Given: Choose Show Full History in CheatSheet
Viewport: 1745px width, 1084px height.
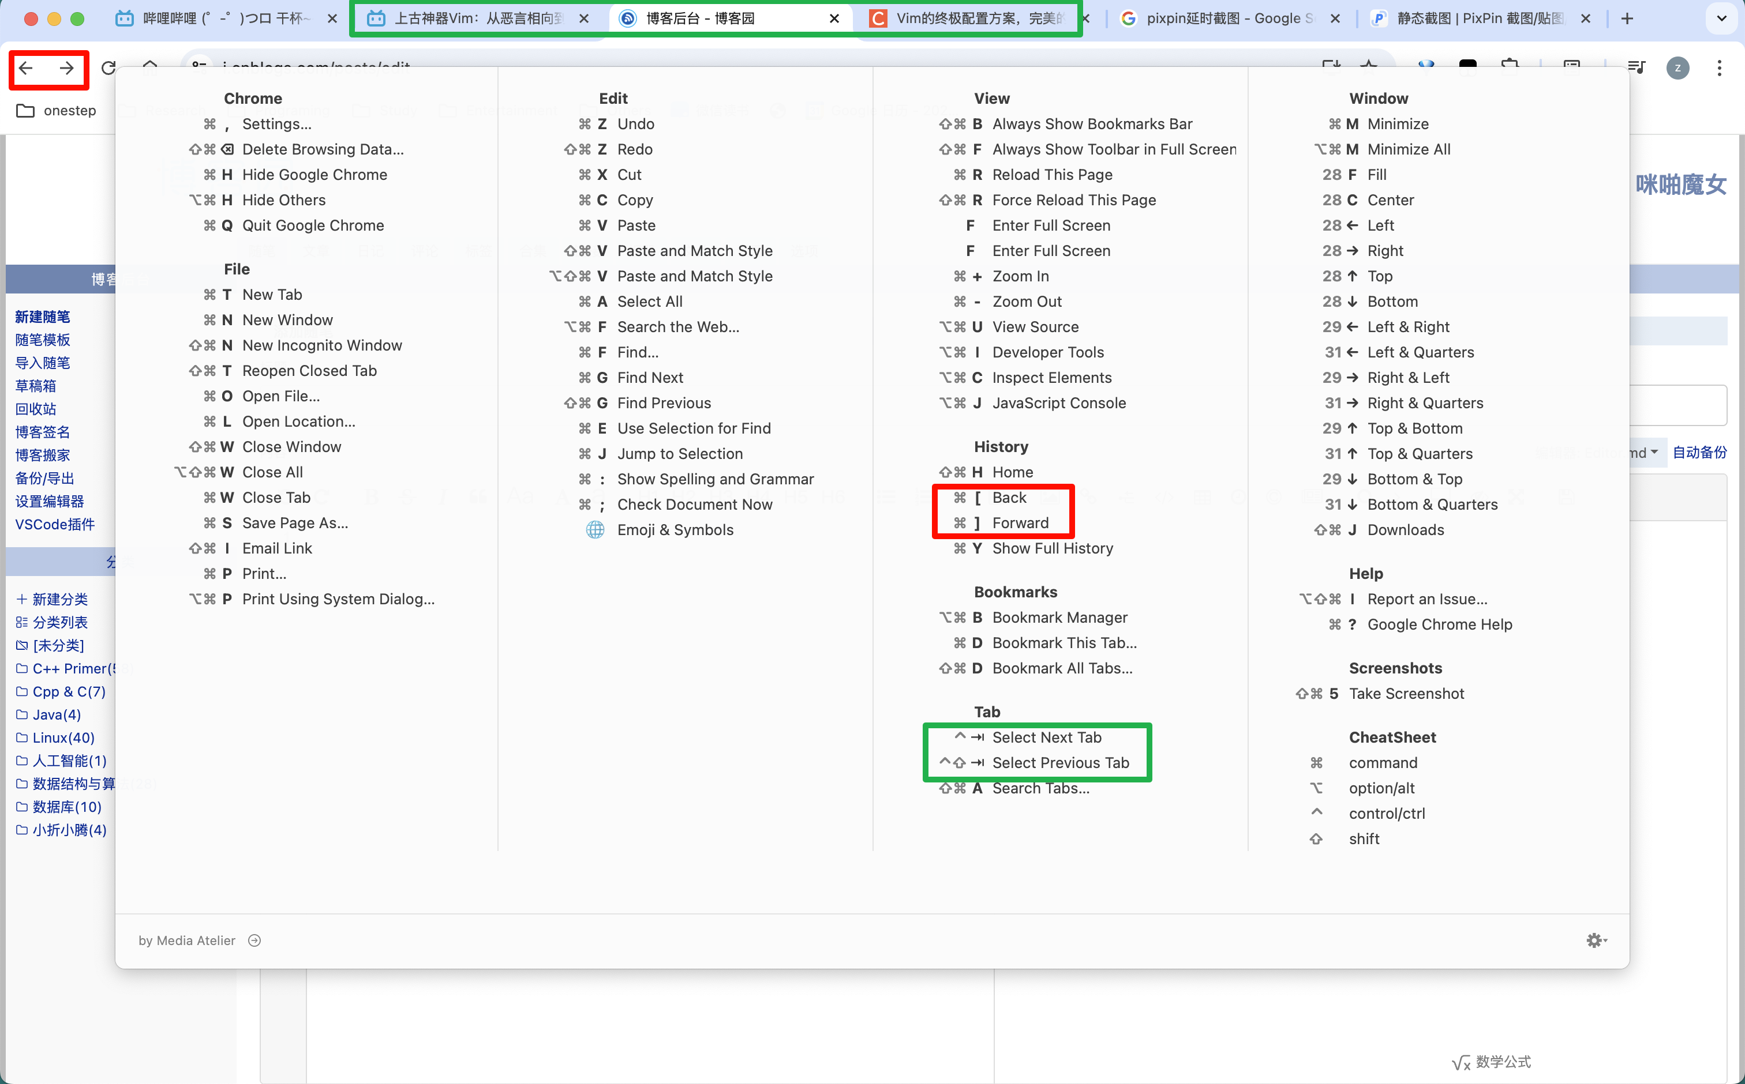Looking at the screenshot, I should pos(1053,548).
